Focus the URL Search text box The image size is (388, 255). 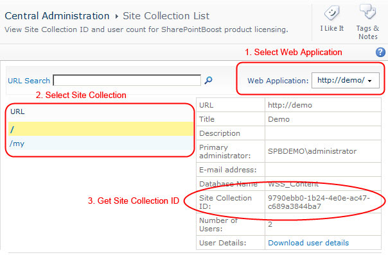pyautogui.click(x=127, y=80)
